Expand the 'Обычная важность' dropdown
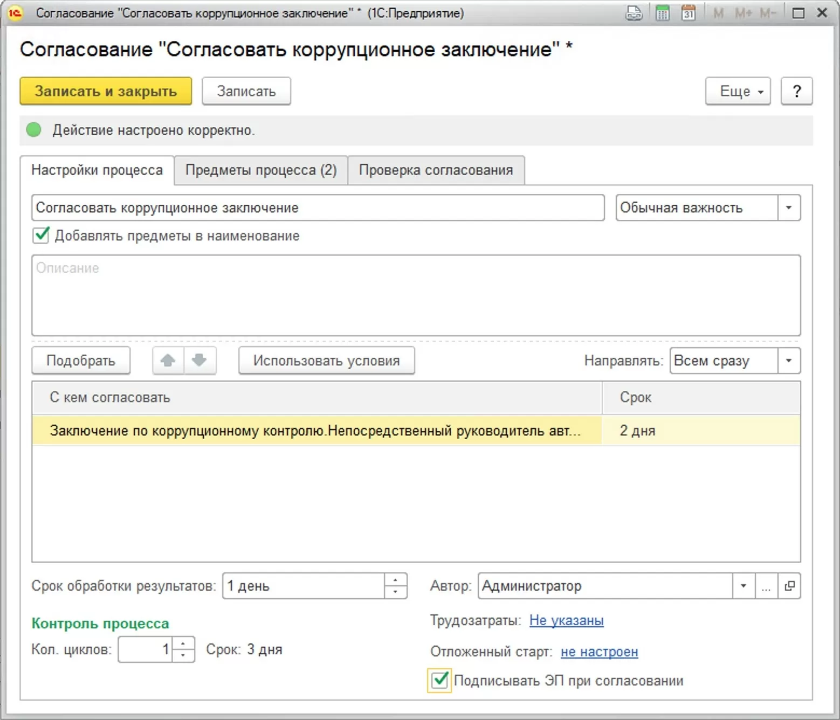The height and width of the screenshot is (720, 840). pos(789,208)
